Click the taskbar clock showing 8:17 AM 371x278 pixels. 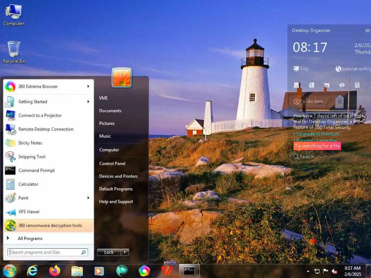click(353, 271)
